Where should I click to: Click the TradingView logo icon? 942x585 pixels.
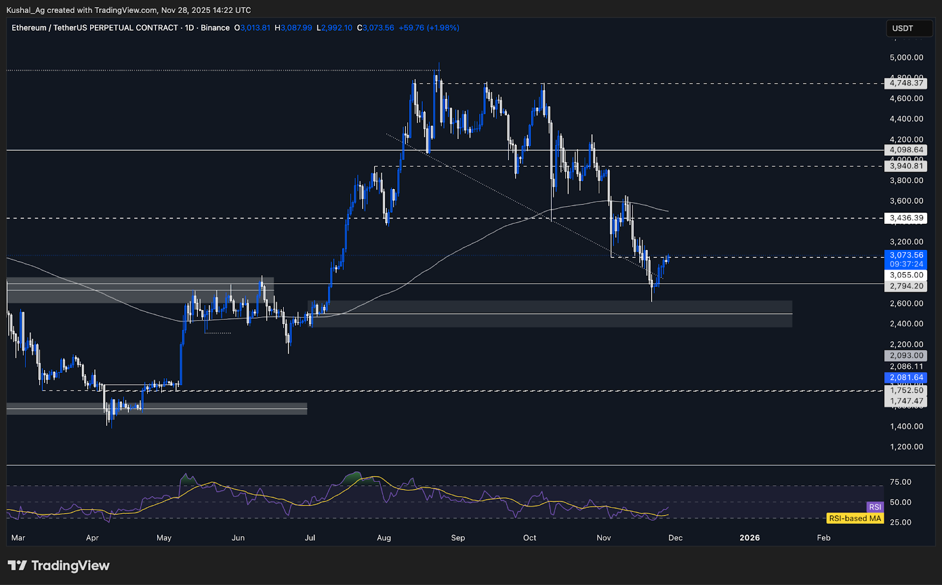[17, 566]
